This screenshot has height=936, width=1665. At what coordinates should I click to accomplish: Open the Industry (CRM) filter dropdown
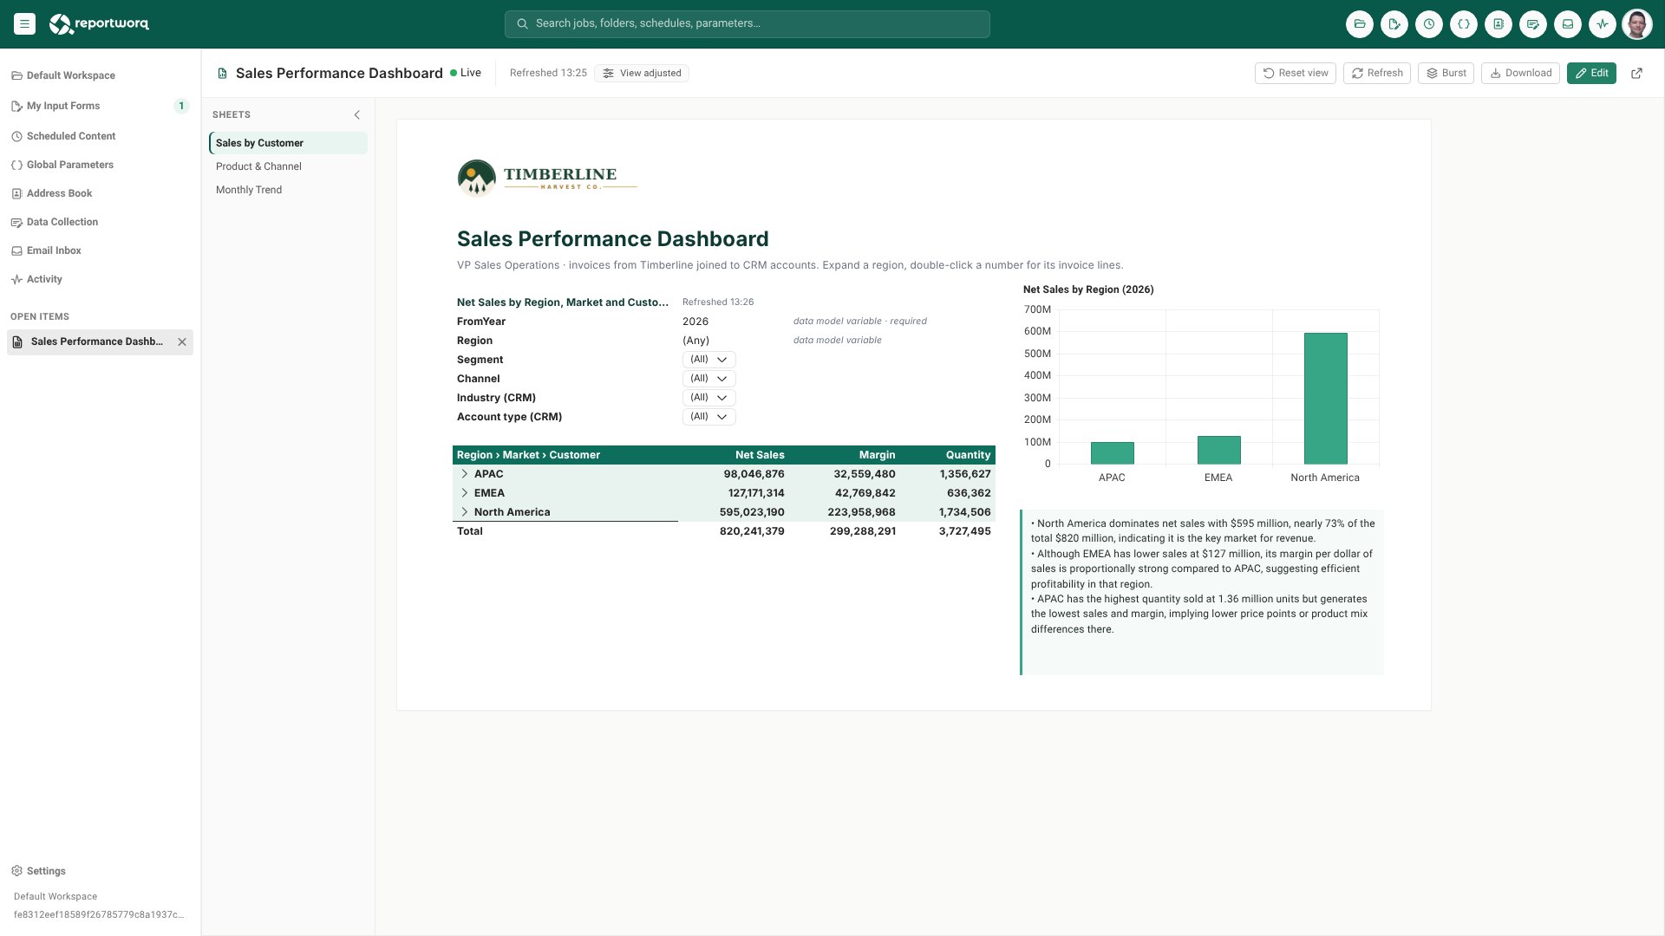[708, 398]
